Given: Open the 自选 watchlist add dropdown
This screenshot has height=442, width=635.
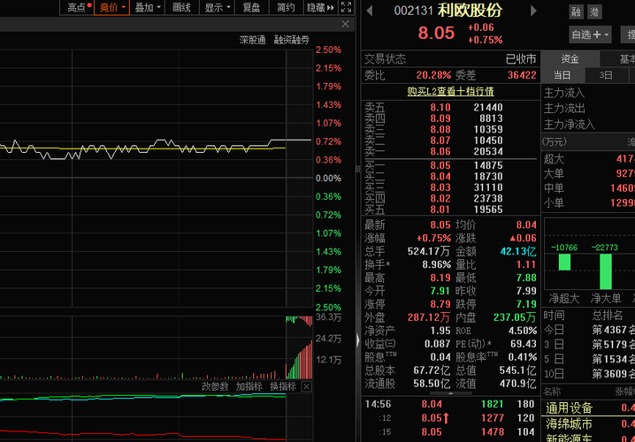Looking at the screenshot, I should (590, 34).
